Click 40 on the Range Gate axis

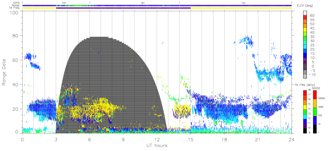pos(15,84)
